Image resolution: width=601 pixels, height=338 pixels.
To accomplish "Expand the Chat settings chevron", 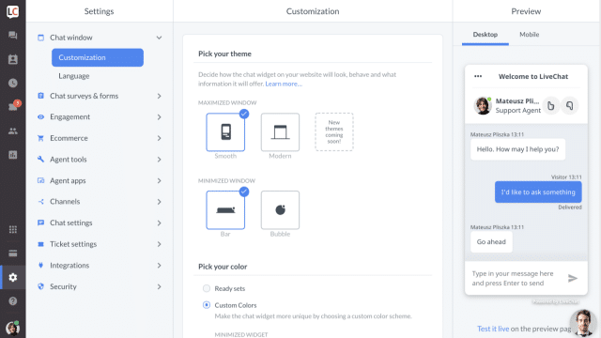I will pyautogui.click(x=159, y=223).
